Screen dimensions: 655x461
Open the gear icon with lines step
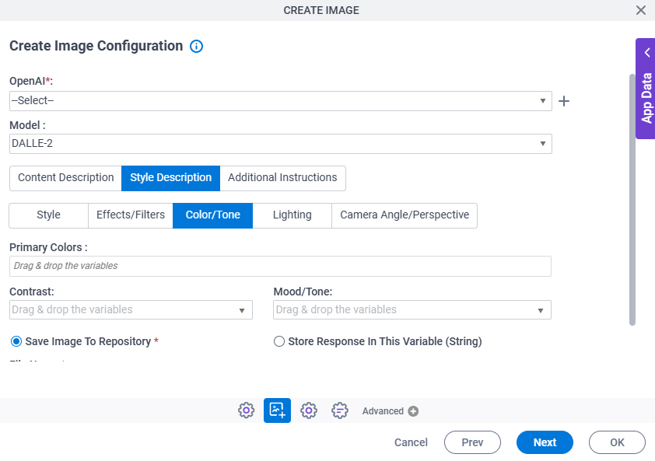click(340, 410)
